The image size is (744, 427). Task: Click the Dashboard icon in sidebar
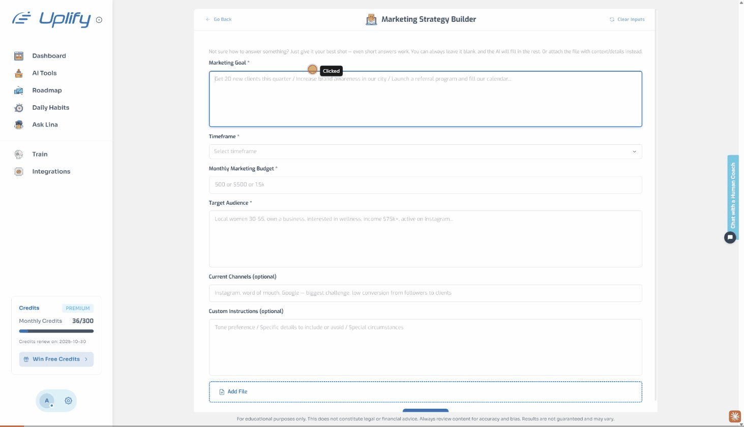pyautogui.click(x=19, y=56)
